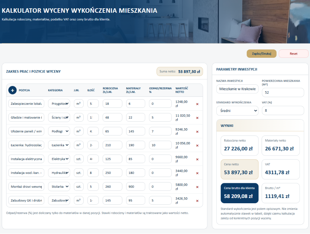Click the Reset button
Viewport: 310px width, 234px height.
[293, 54]
